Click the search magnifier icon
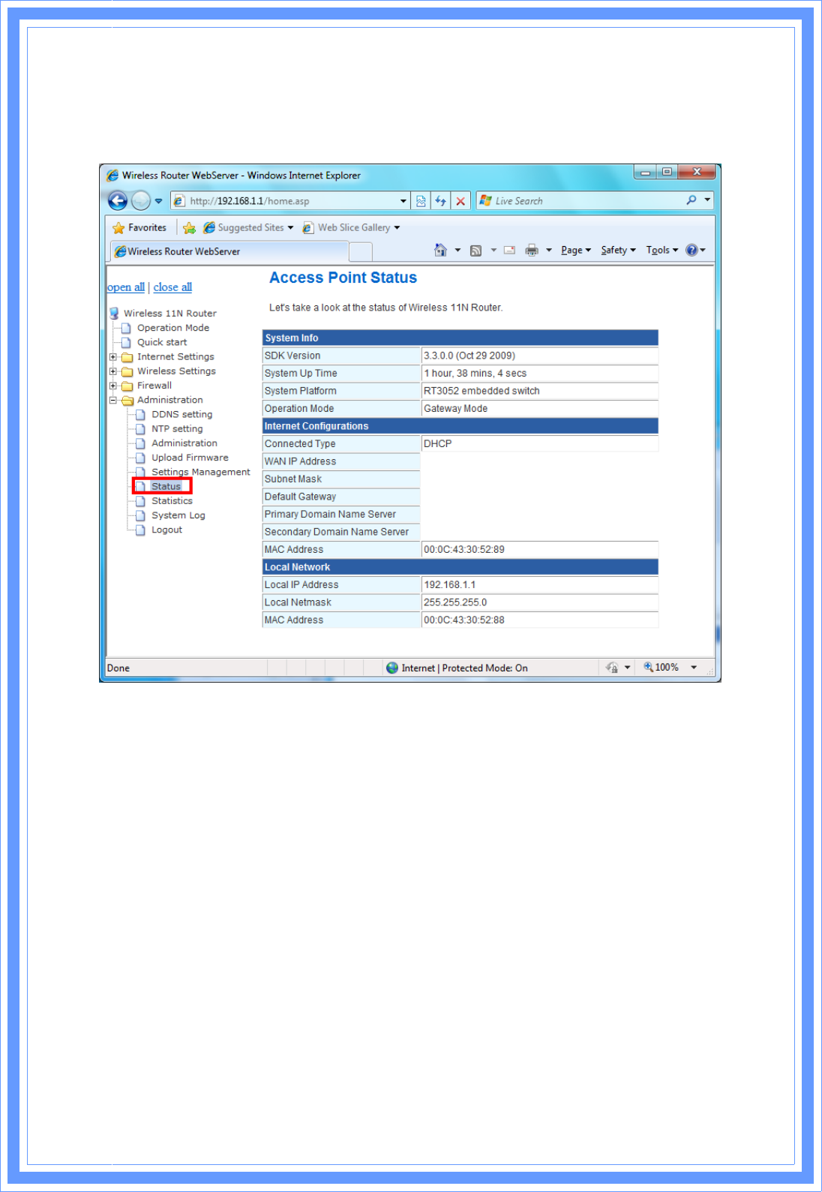This screenshot has height=1192, width=822. point(691,200)
